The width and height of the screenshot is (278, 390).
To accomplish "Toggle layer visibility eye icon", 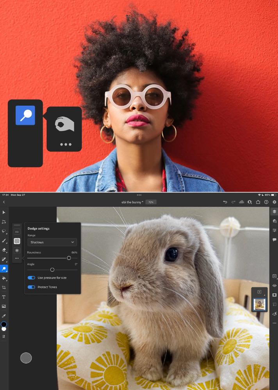I will pos(274,285).
